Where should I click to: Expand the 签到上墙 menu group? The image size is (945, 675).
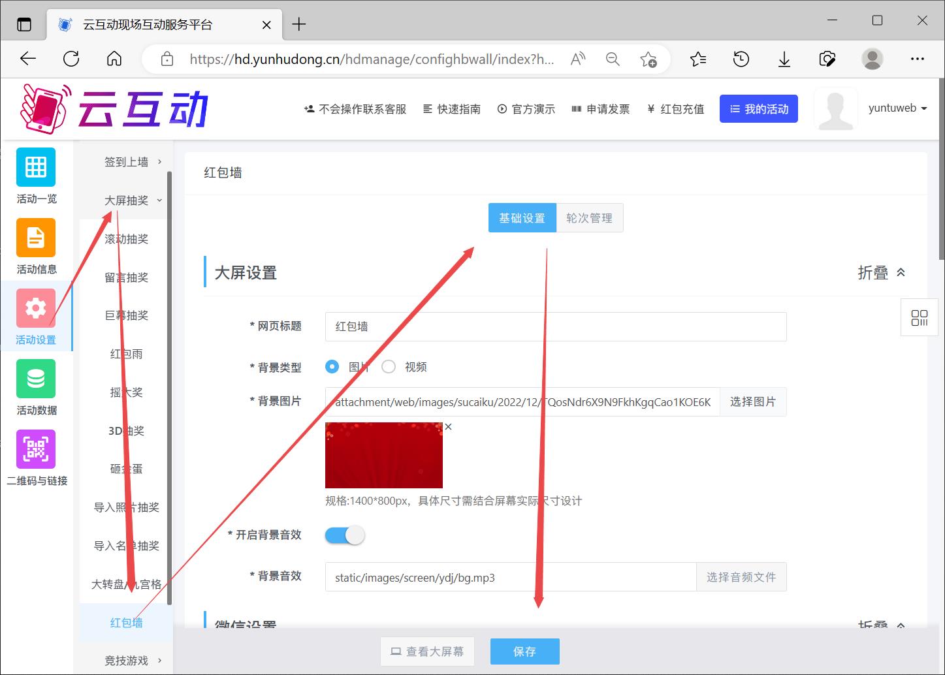(126, 162)
